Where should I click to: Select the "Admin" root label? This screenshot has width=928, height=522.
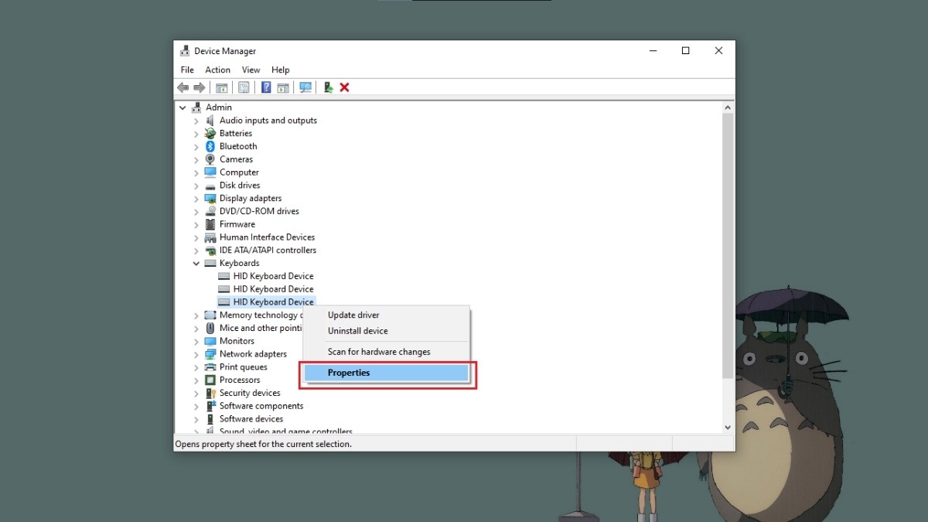[x=219, y=107]
